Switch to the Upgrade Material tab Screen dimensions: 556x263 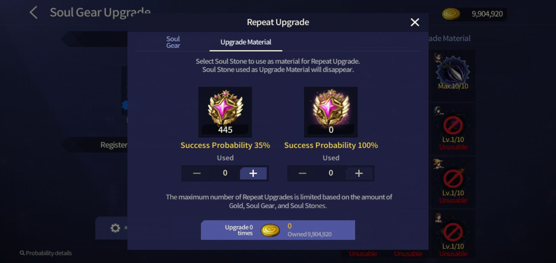[x=246, y=42]
